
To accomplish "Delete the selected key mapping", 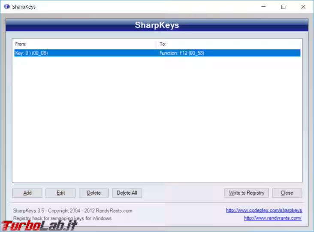I will (94, 193).
